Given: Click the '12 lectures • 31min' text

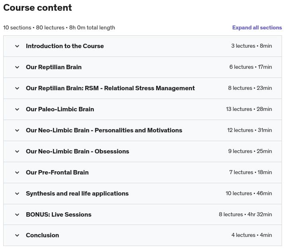Looking at the screenshot, I should pos(250,130).
